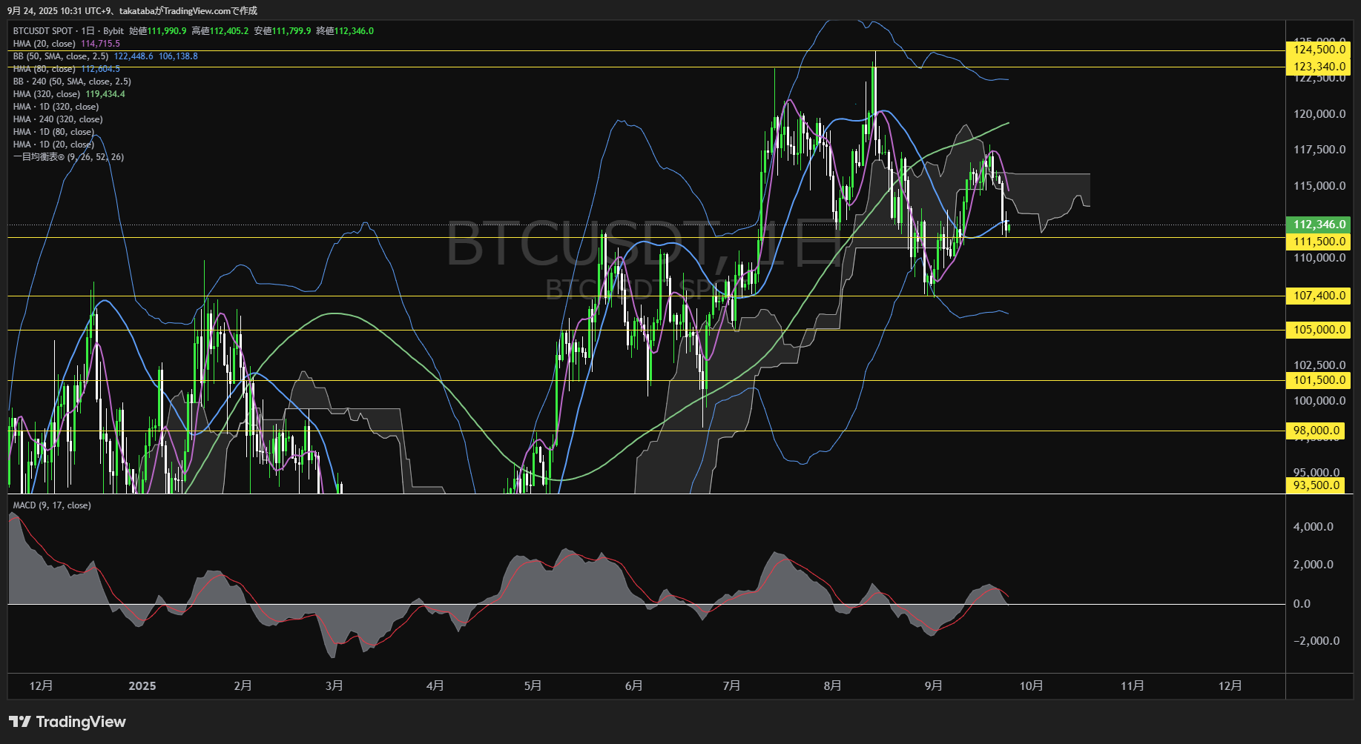The height and width of the screenshot is (744, 1361).
Task: Click the HMA · 1D (20, close) legend
Action: [53, 145]
